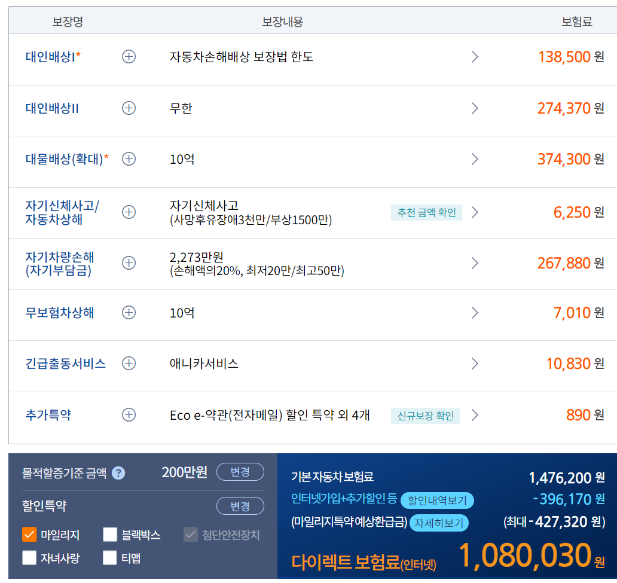The width and height of the screenshot is (617, 583).
Task: Uncheck the 마일리지 discount checkbox
Action: coord(29,535)
